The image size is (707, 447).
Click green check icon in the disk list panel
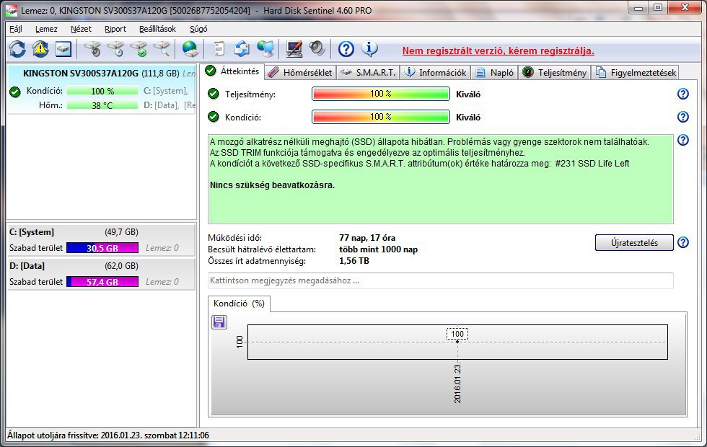click(x=15, y=92)
